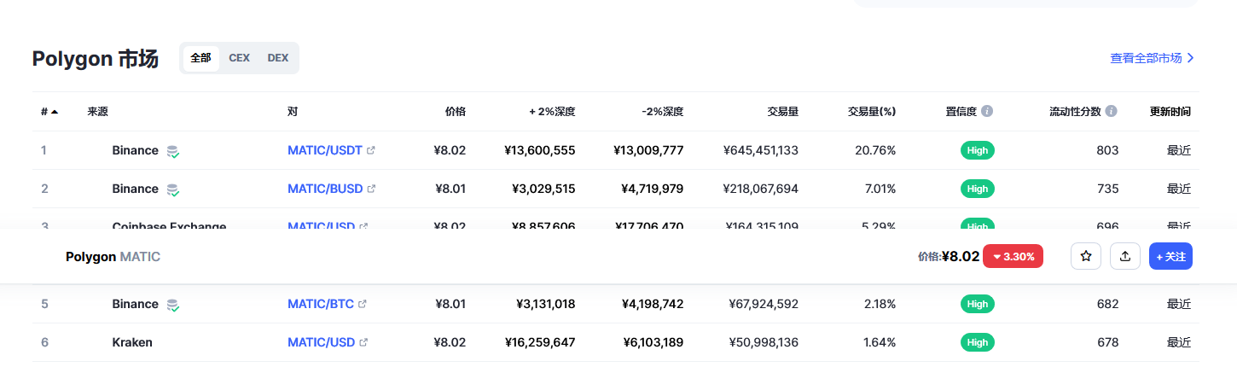Viewport: 1237px width, 367px height.
Task: Open 查看全部市场 link with chevron
Action: [1152, 58]
